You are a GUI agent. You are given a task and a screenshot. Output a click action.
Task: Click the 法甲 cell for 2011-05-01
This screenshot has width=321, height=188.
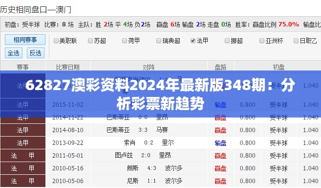(x=23, y=155)
